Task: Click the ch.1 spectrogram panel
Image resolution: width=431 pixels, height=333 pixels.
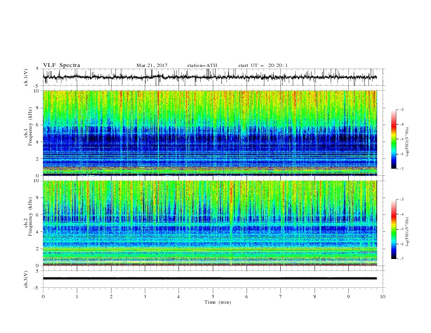Action: [x=210, y=133]
